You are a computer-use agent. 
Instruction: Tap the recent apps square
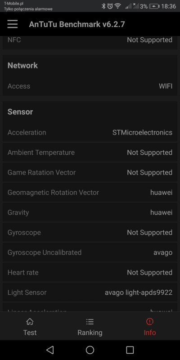(x=130, y=350)
